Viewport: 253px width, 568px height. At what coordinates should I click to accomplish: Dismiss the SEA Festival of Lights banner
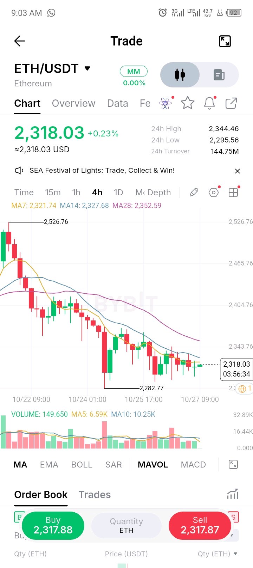pos(238,171)
